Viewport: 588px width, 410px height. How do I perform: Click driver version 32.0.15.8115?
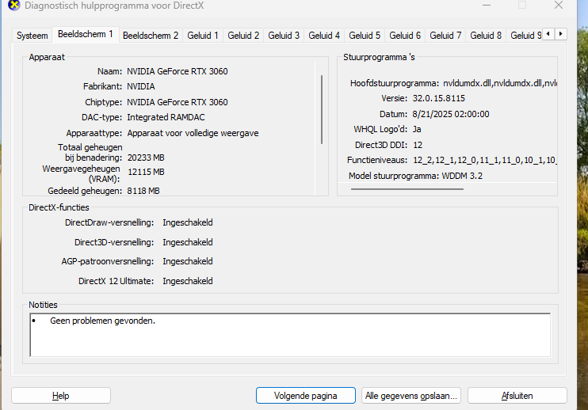[x=439, y=98]
